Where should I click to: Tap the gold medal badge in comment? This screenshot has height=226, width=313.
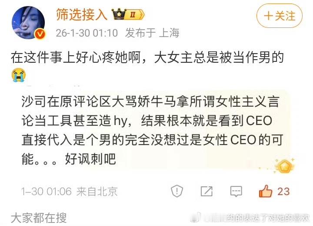tap(284, 166)
